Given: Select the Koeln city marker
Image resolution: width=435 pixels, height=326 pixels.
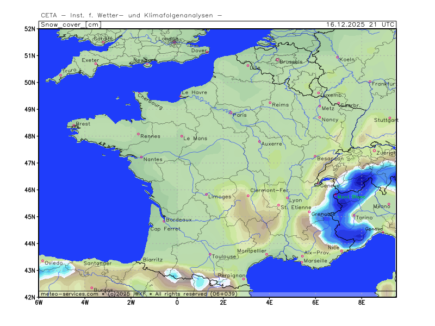Looking at the screenshot, I should pos(337,57).
